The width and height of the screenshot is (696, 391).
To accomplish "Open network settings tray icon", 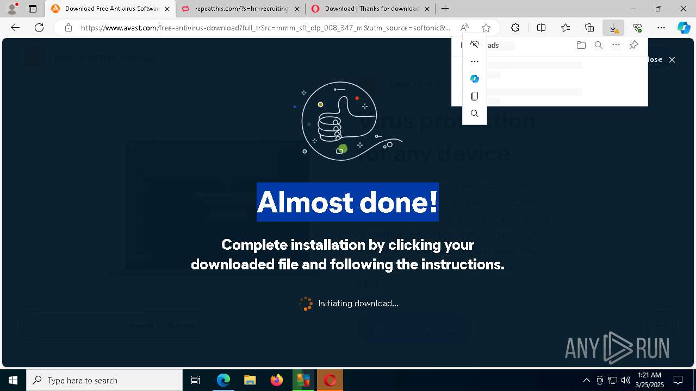I will (613, 380).
